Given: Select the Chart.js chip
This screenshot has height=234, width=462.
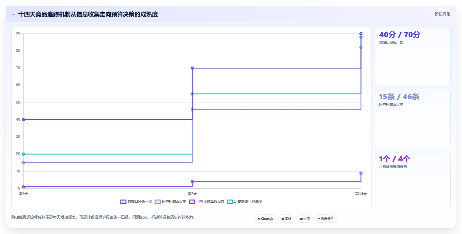Looking at the screenshot, I should 265,219.
